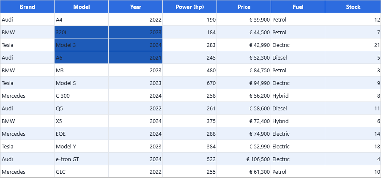
Task: Select the Year column header
Action: point(136,7)
